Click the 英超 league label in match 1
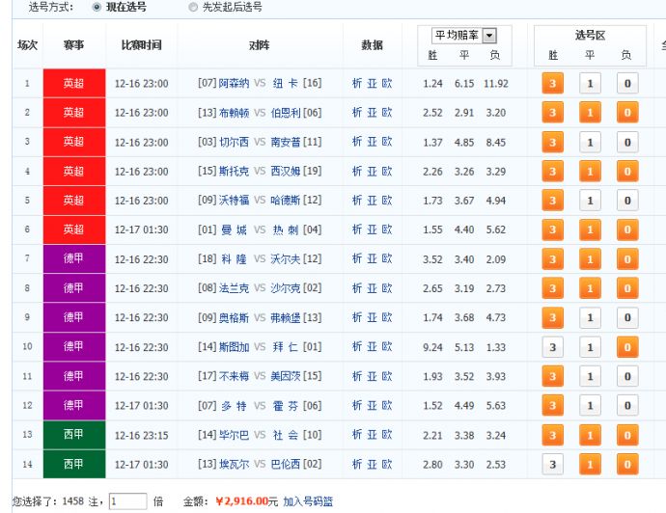 (x=74, y=83)
